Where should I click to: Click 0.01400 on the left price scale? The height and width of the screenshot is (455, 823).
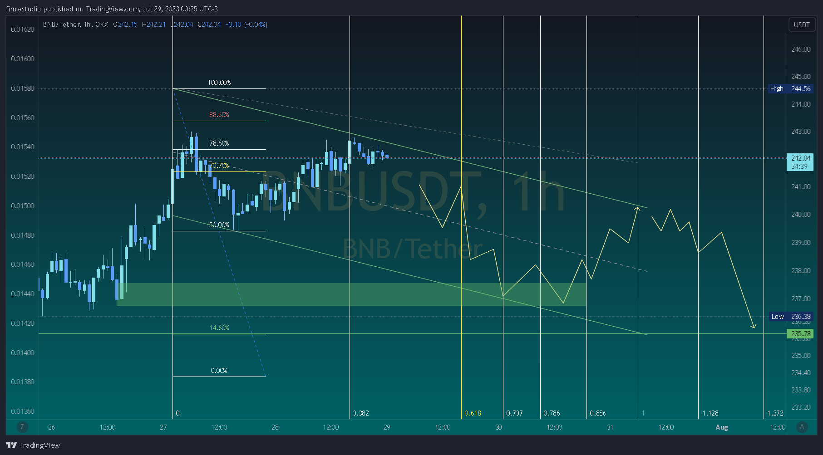pyautogui.click(x=23, y=353)
